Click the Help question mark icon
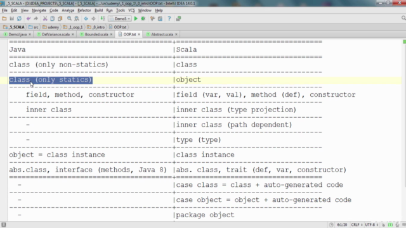Viewport: 406px width, 228px height. click(x=169, y=18)
